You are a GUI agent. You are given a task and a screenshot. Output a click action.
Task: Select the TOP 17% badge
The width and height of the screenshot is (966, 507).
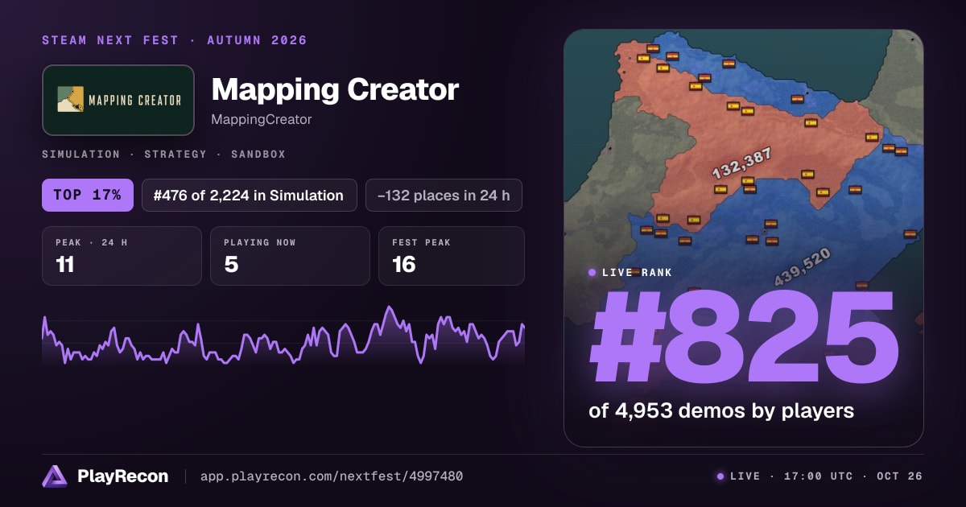(x=88, y=195)
